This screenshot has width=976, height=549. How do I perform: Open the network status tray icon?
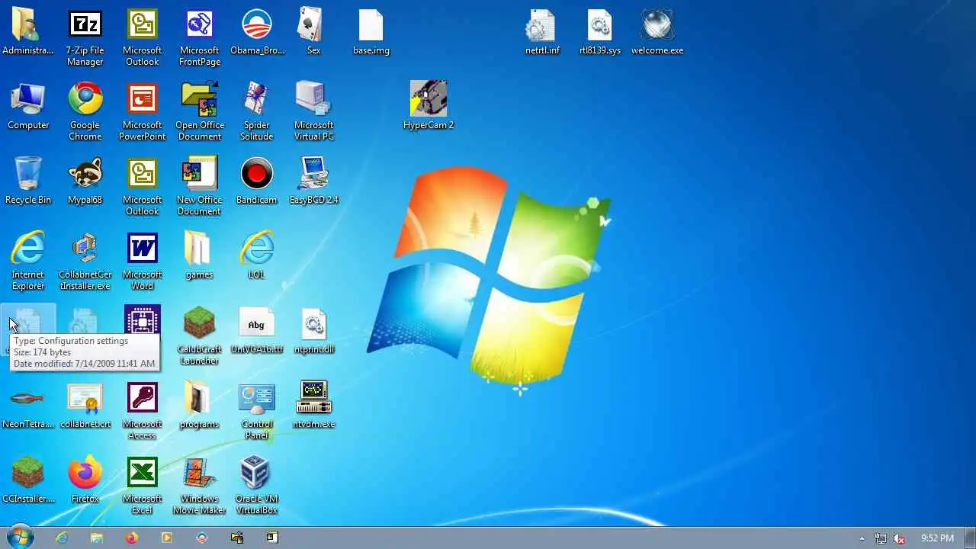click(881, 538)
